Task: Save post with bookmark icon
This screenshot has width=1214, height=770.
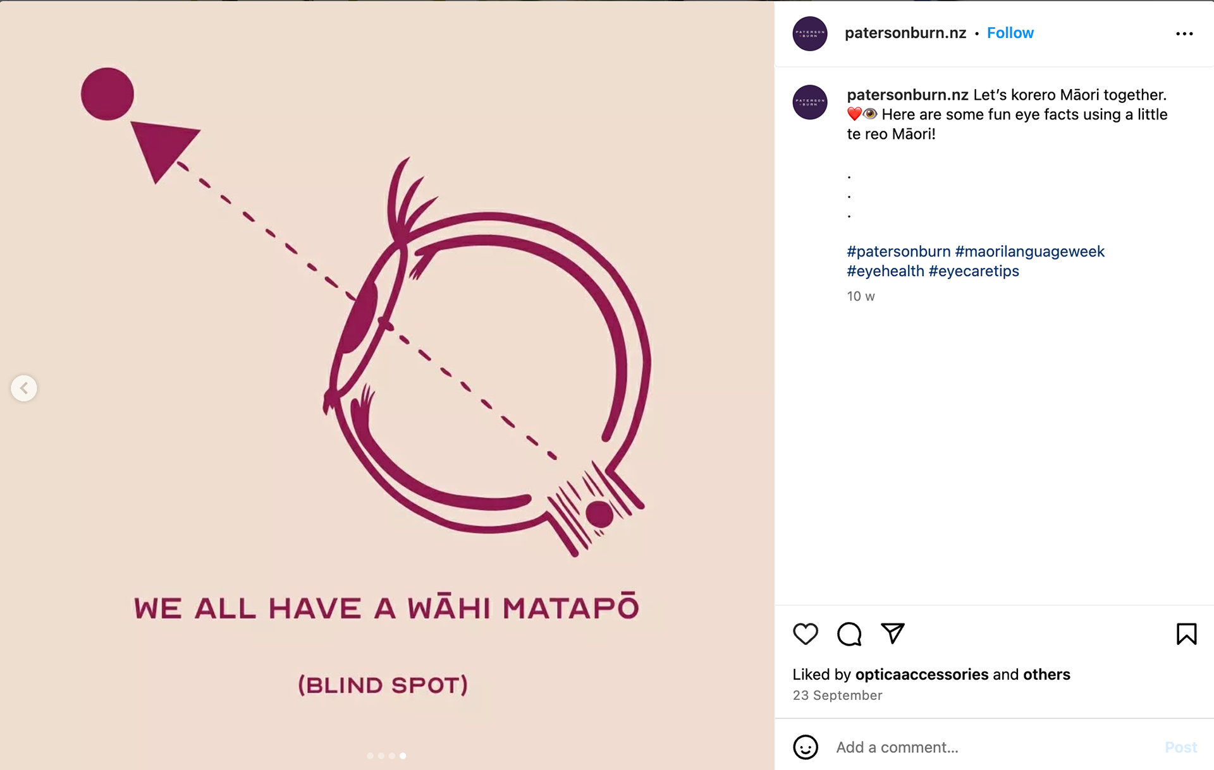Action: pos(1186,634)
